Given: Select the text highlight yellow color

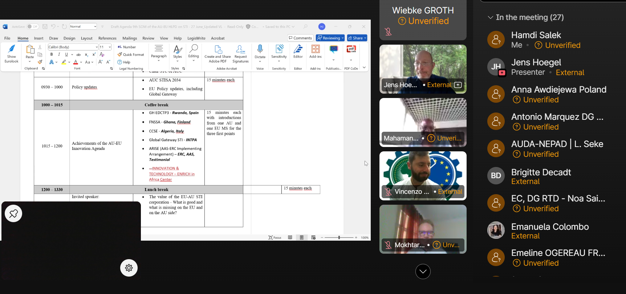Looking at the screenshot, I should pos(64,62).
